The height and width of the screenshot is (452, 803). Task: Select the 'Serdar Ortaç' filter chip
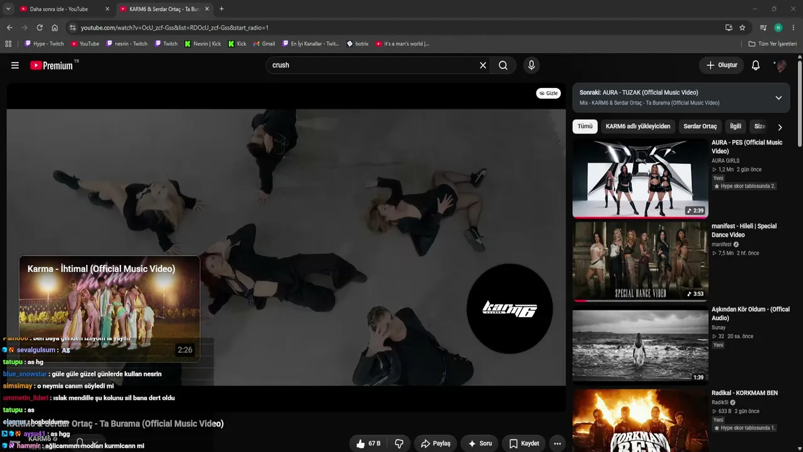click(700, 126)
